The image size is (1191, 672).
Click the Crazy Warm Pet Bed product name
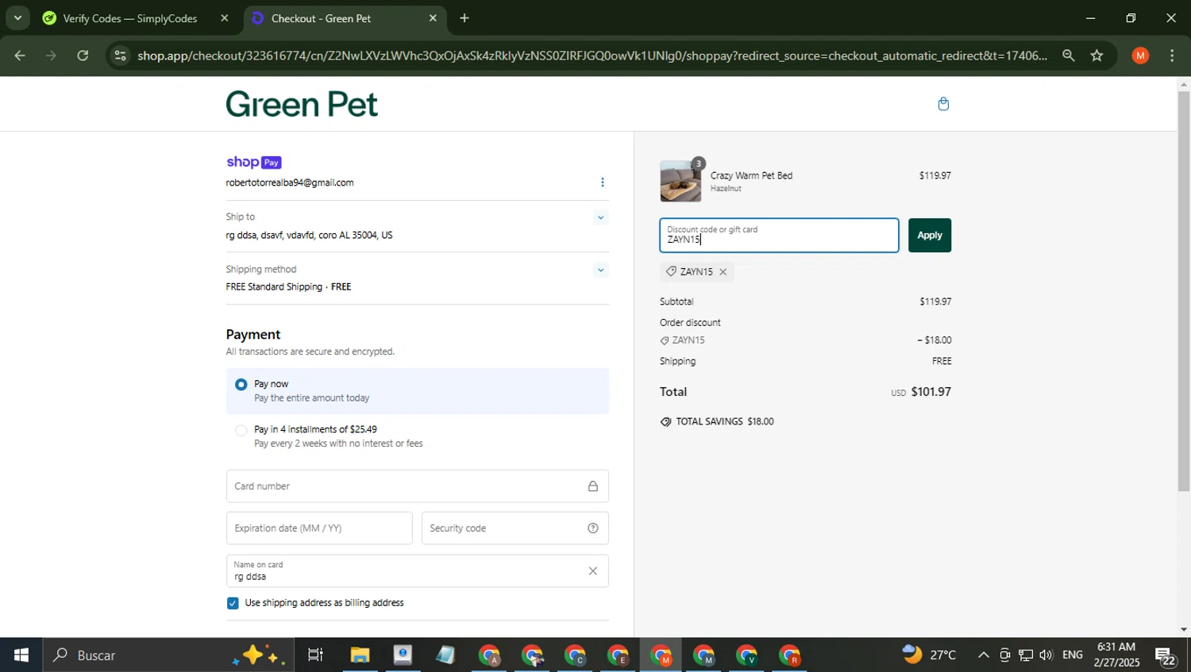[751, 175]
